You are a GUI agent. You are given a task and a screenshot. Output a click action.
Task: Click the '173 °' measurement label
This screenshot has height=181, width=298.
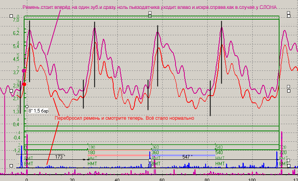(x=60, y=157)
